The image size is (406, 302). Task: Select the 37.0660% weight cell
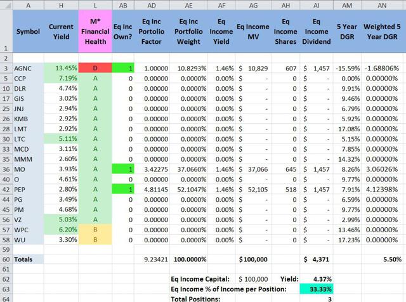[x=188, y=169]
